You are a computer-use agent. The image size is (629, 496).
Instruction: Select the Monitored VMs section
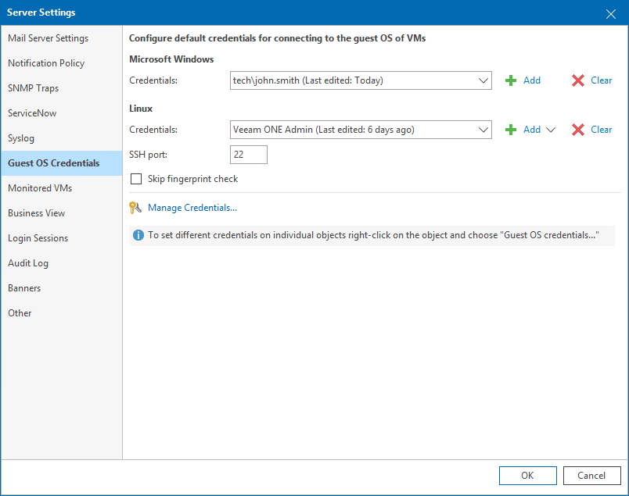click(x=41, y=187)
